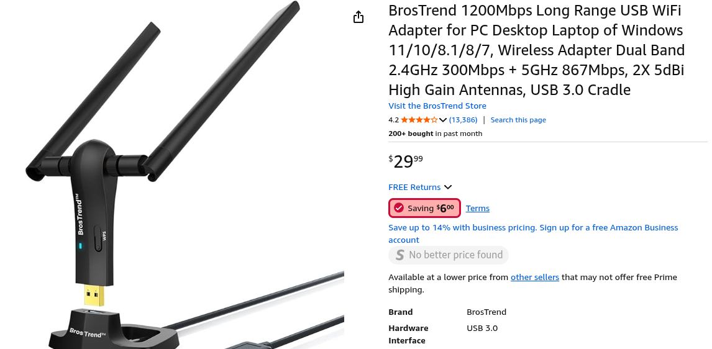Screen dimensions: 712x349
Task: Click the USB 3.0 Hardware Interface value
Action: pyautogui.click(x=482, y=328)
